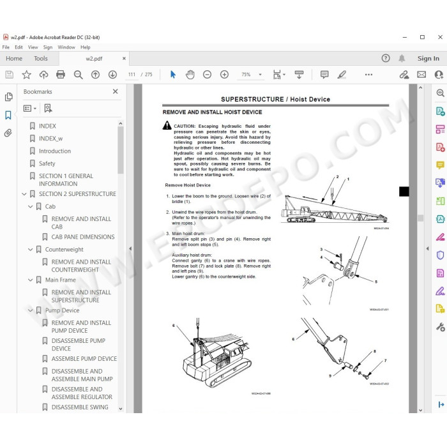This screenshot has height=447, width=447.
Task: Close the Bookmarks panel
Action: 115,91
